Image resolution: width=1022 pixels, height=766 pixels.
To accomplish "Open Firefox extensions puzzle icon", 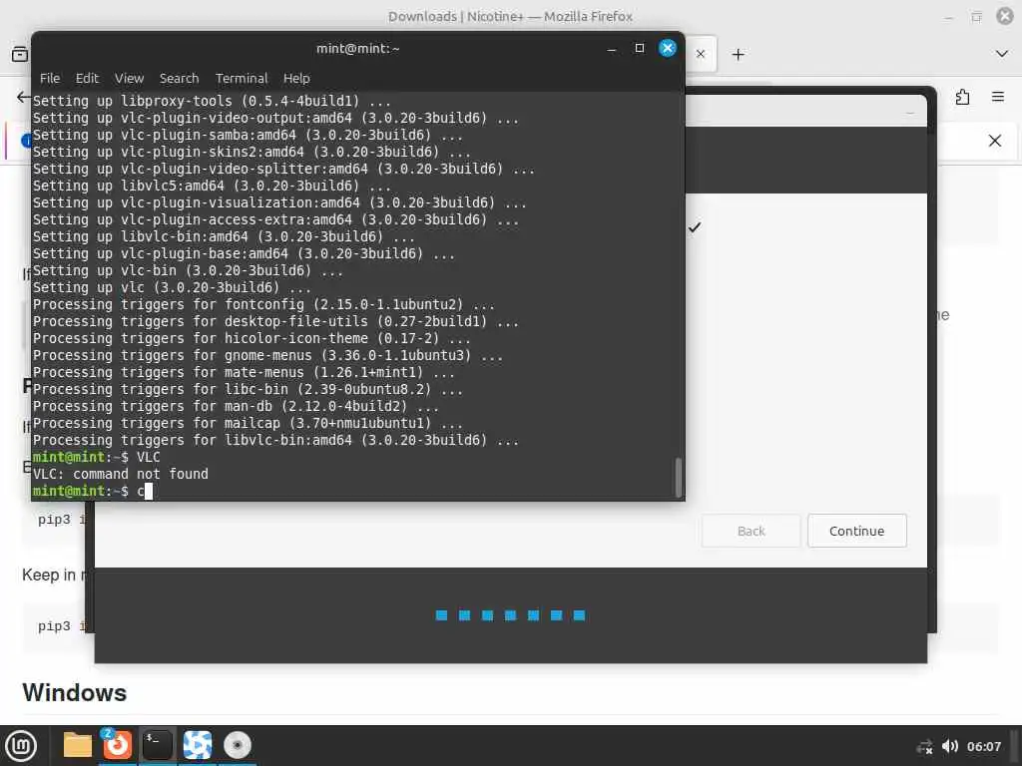I will click(962, 97).
